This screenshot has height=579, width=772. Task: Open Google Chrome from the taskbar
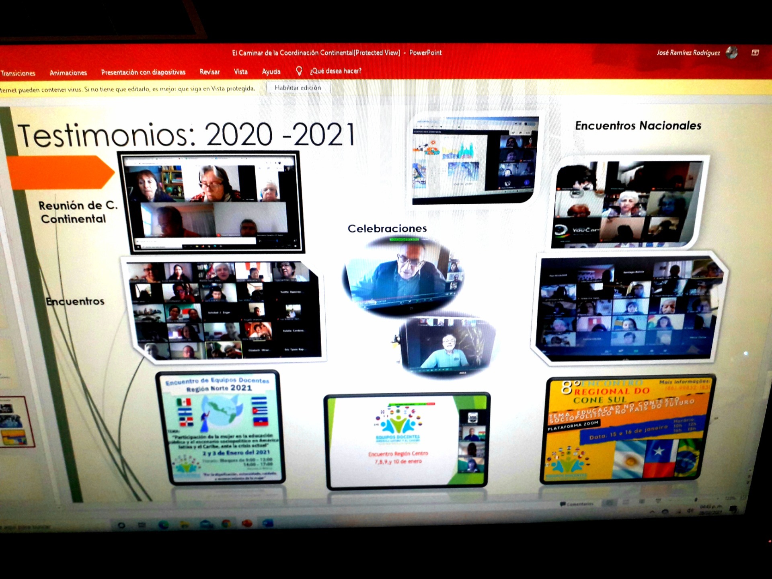tap(226, 524)
